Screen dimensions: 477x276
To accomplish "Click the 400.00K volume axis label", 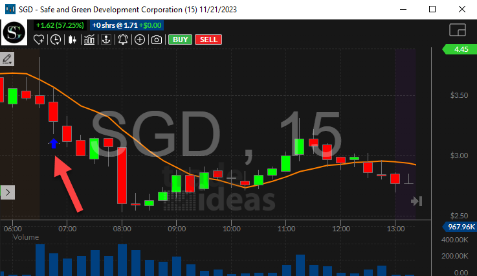I will (455, 240).
